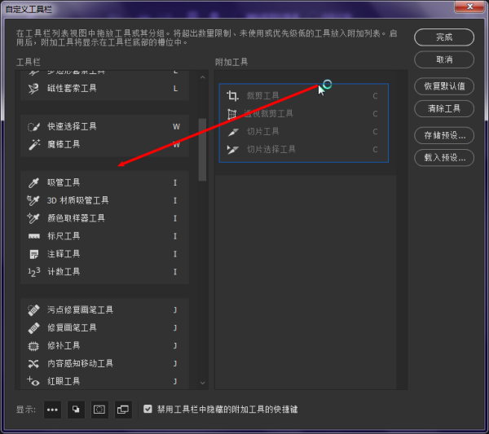Click shortcut key L of 磁性套索工具

[x=175, y=89]
